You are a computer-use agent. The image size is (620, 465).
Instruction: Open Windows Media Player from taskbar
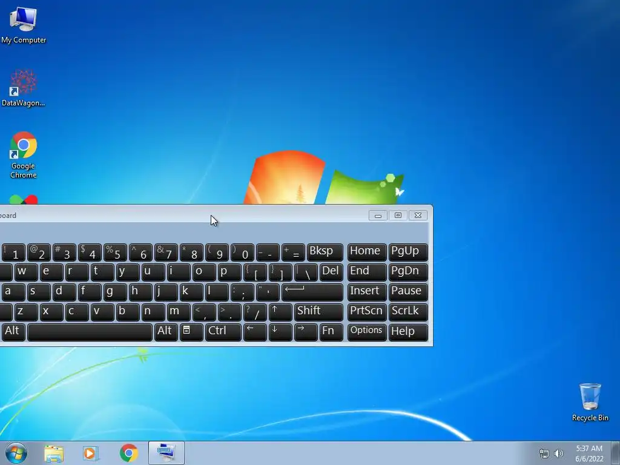91,453
